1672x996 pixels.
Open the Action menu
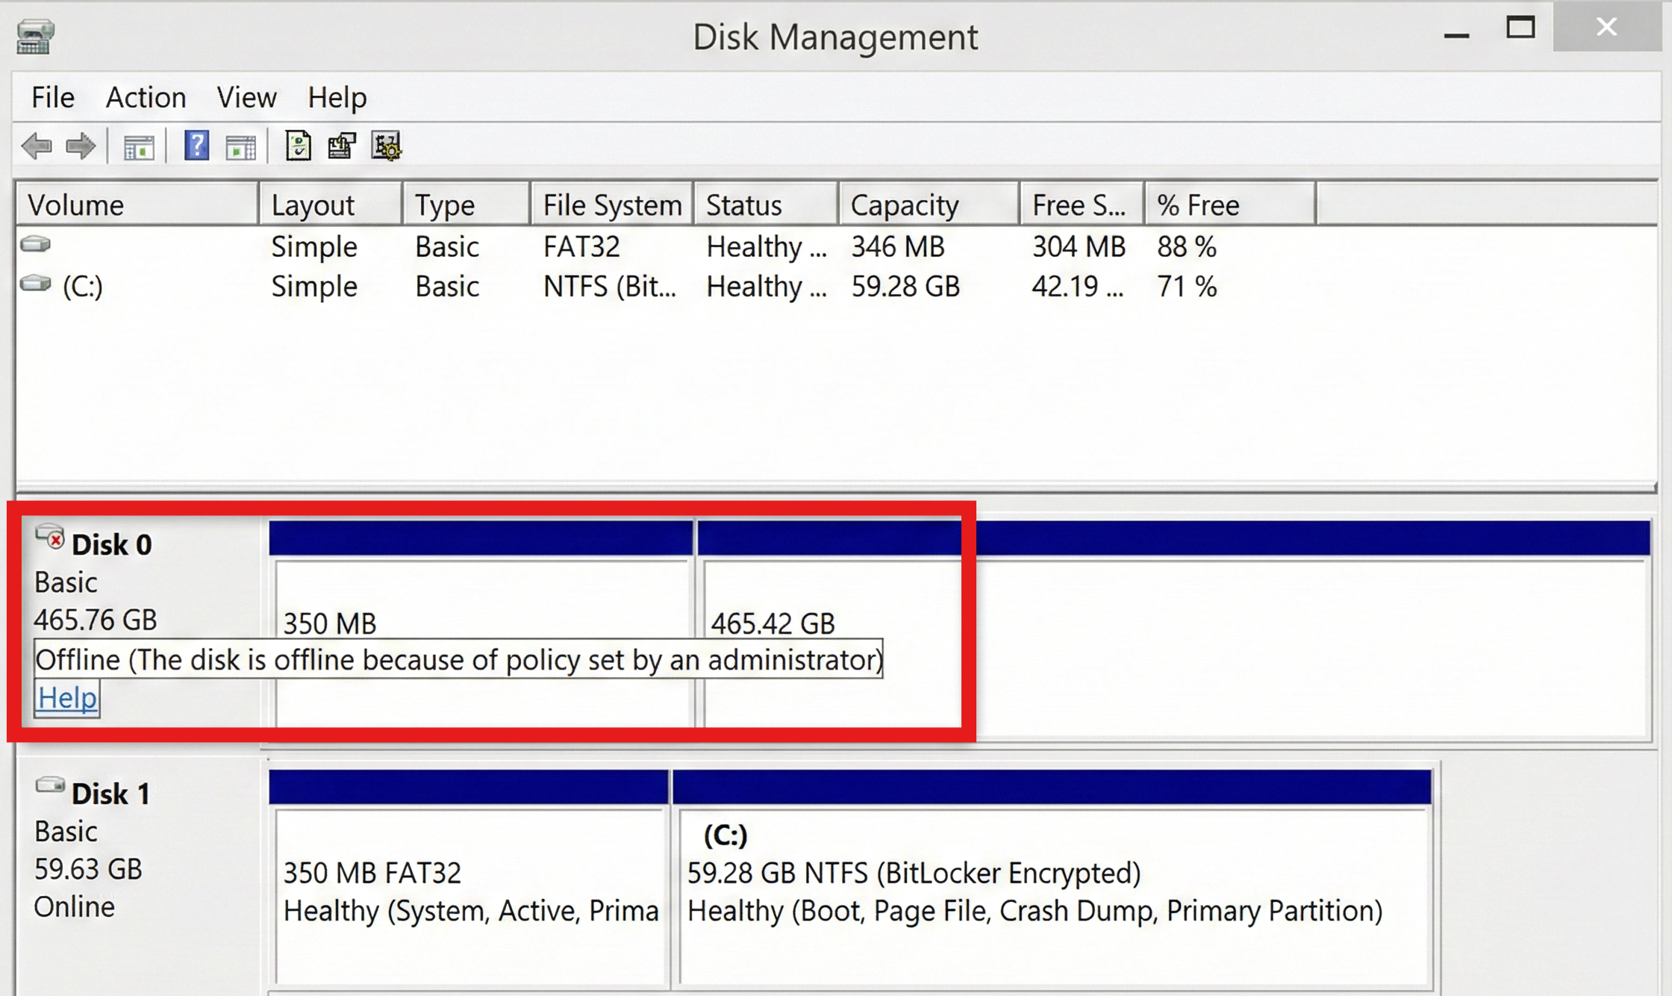point(146,97)
